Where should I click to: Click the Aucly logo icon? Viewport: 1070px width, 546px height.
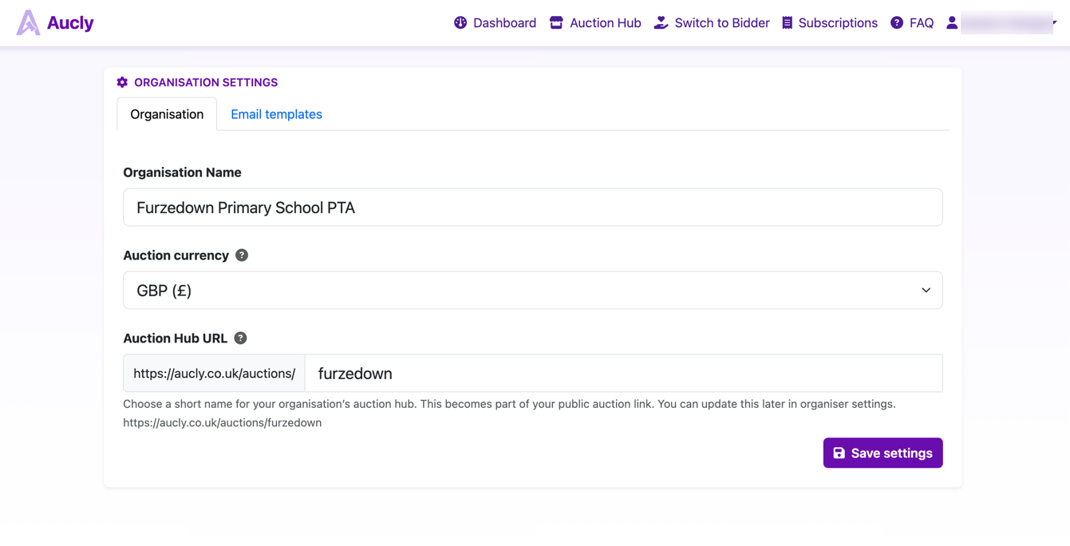[x=29, y=22]
